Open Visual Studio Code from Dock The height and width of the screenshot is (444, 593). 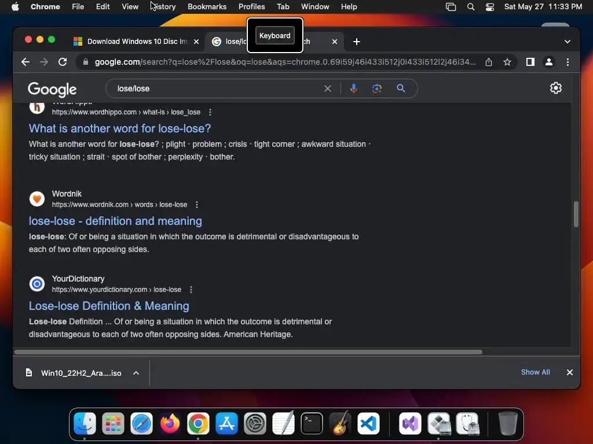pos(368,423)
